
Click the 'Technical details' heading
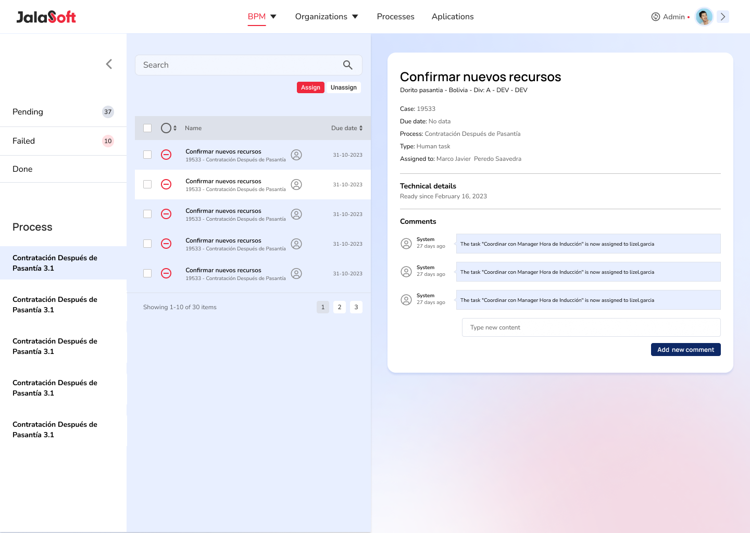point(428,186)
